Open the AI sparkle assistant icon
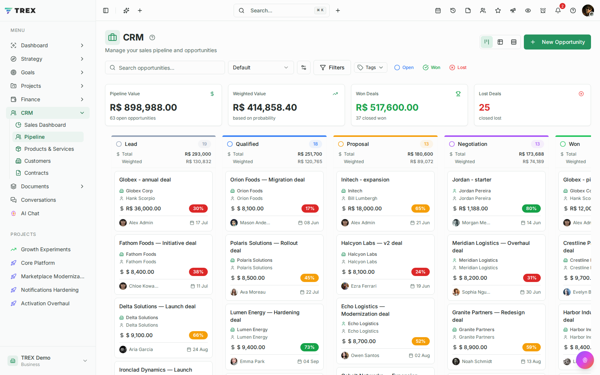The image size is (600, 375). click(x=126, y=10)
